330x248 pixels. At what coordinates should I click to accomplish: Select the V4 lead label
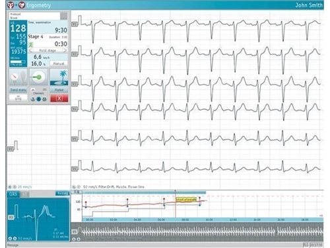coord(75,109)
